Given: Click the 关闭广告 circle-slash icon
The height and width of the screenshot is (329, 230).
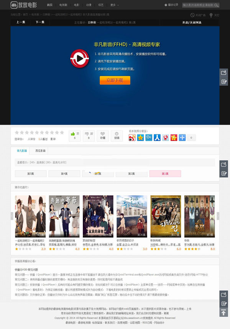Looking at the screenshot, I should coord(192,15).
